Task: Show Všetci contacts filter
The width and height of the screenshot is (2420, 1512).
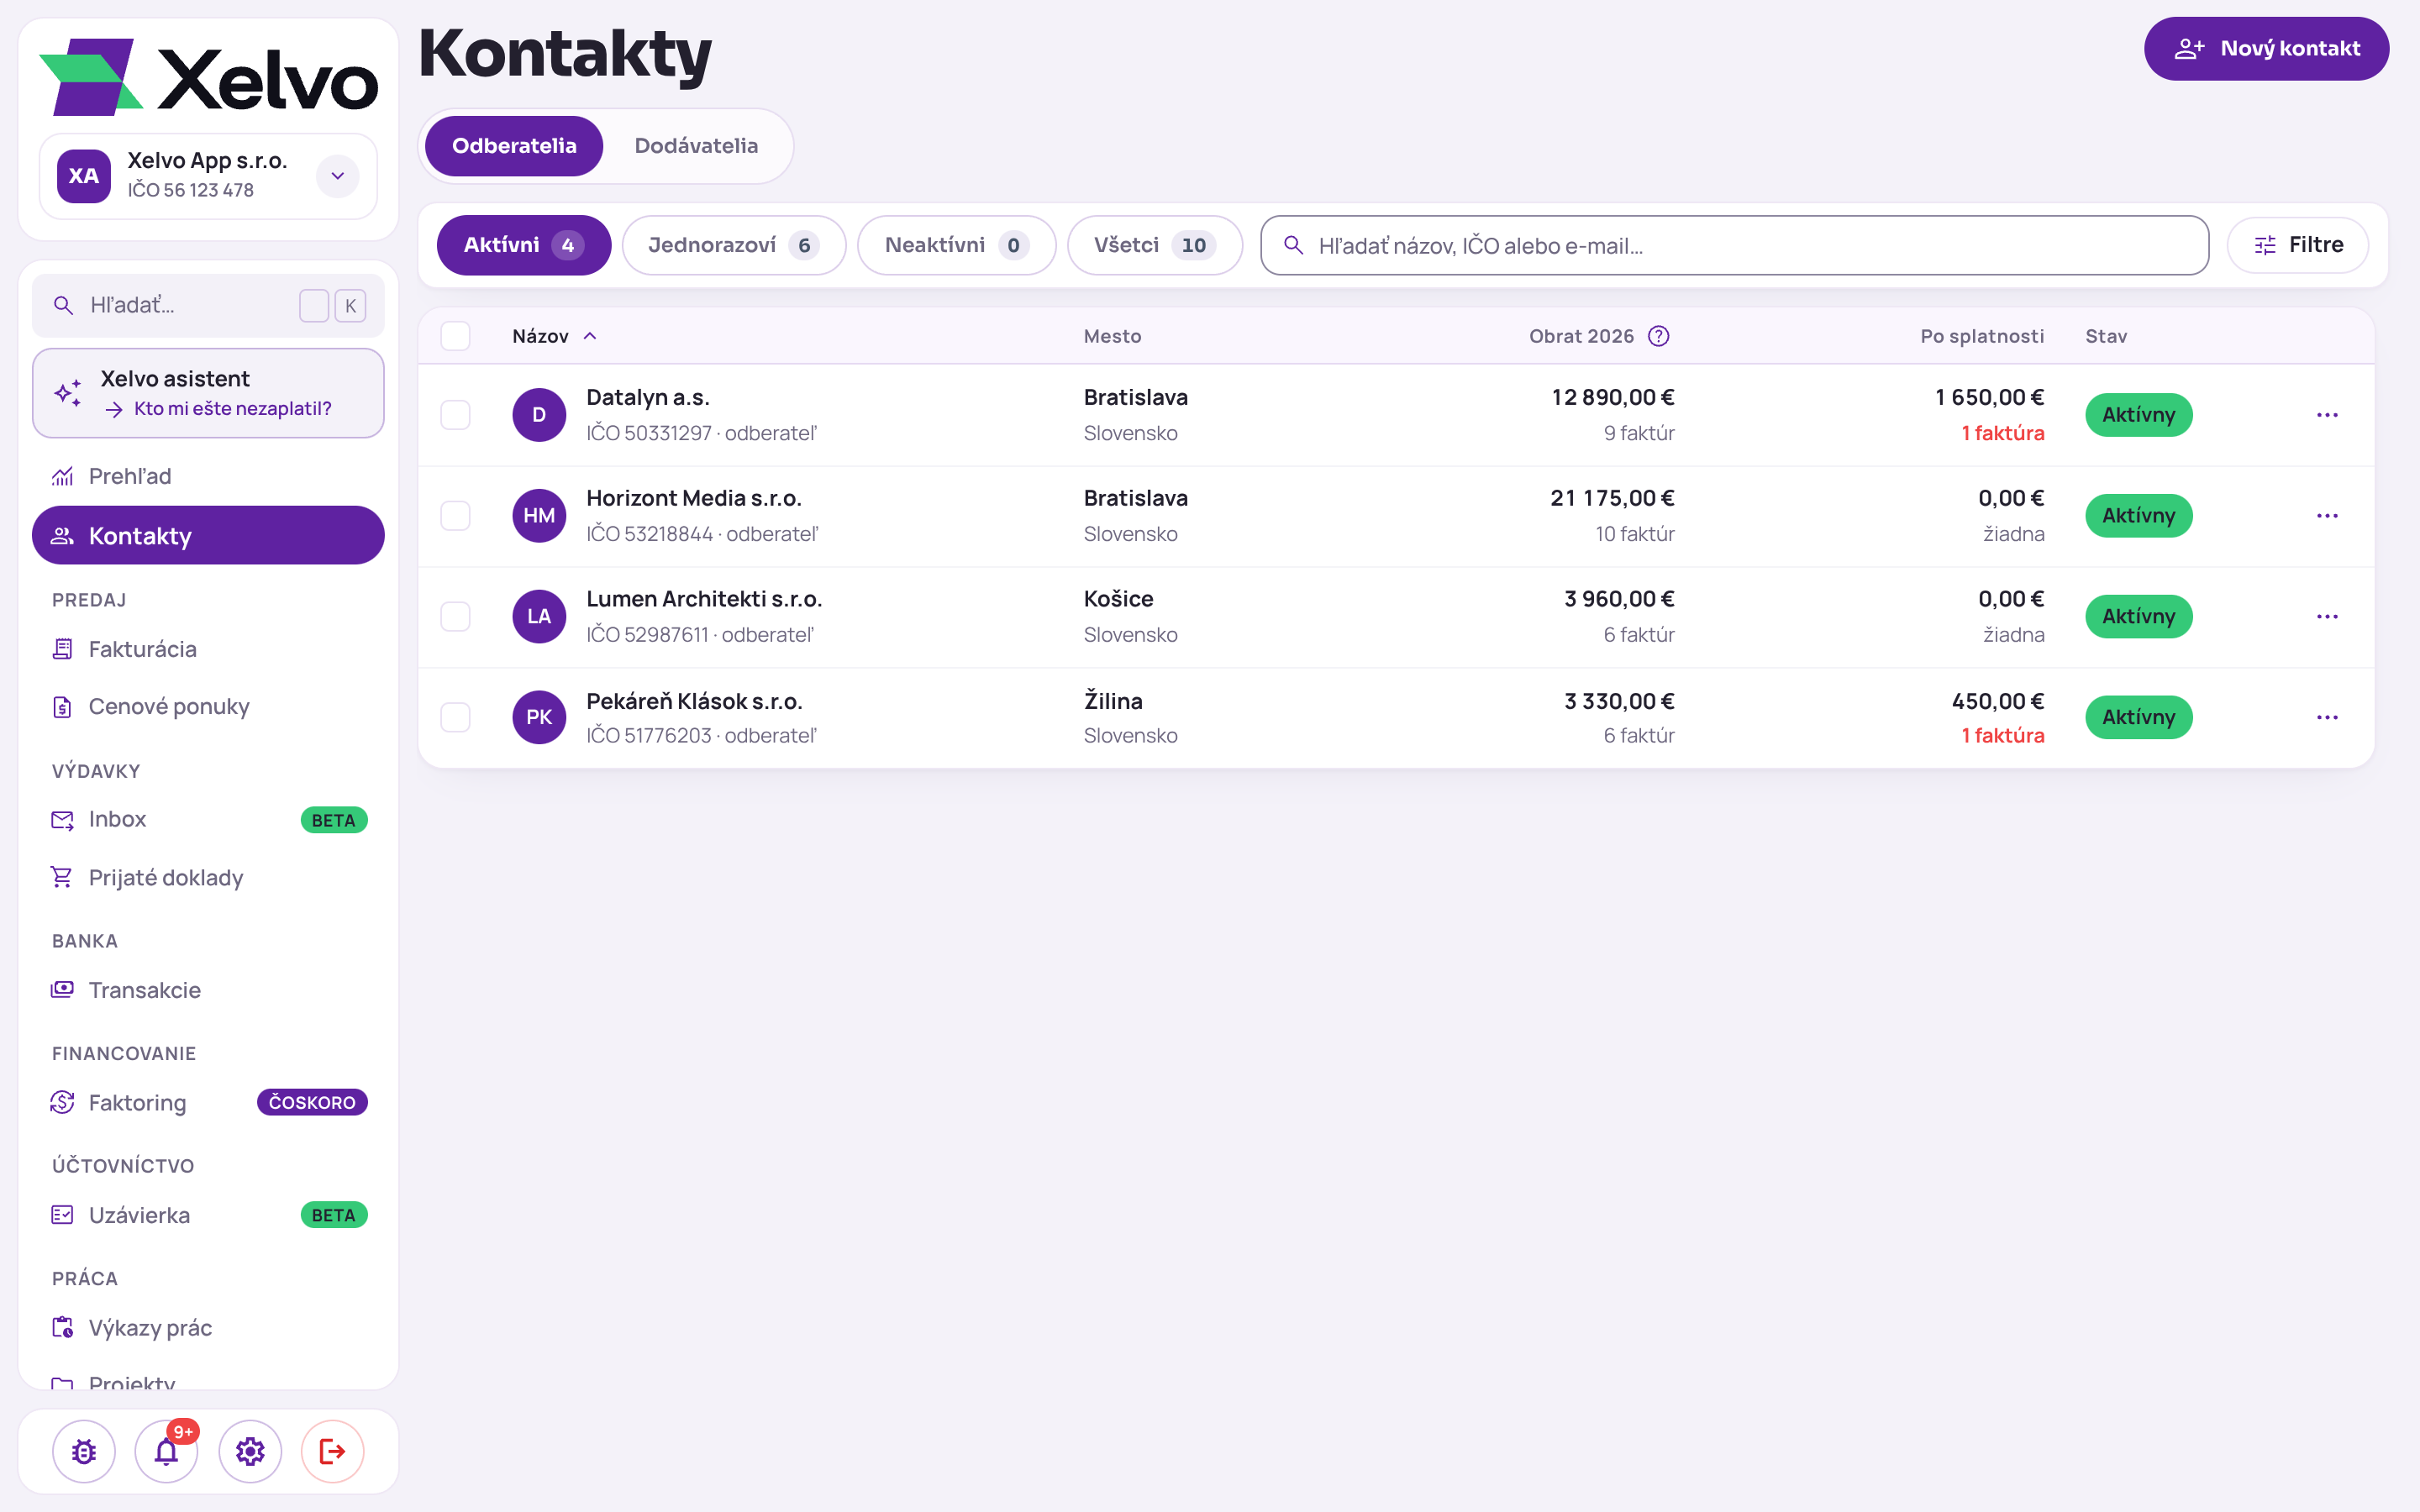Action: point(1155,245)
